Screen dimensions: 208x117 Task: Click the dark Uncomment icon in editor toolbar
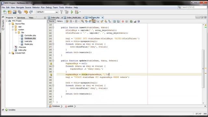[135, 21]
